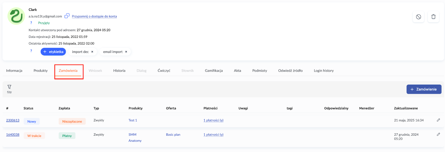Click the '+ Zamówienie' button

424,89
